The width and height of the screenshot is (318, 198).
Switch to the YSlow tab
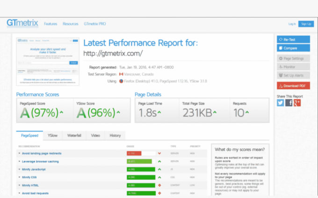(52, 136)
